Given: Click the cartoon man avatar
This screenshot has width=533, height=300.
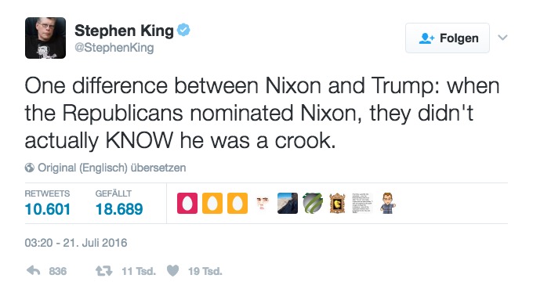Looking at the screenshot, I should [x=387, y=203].
